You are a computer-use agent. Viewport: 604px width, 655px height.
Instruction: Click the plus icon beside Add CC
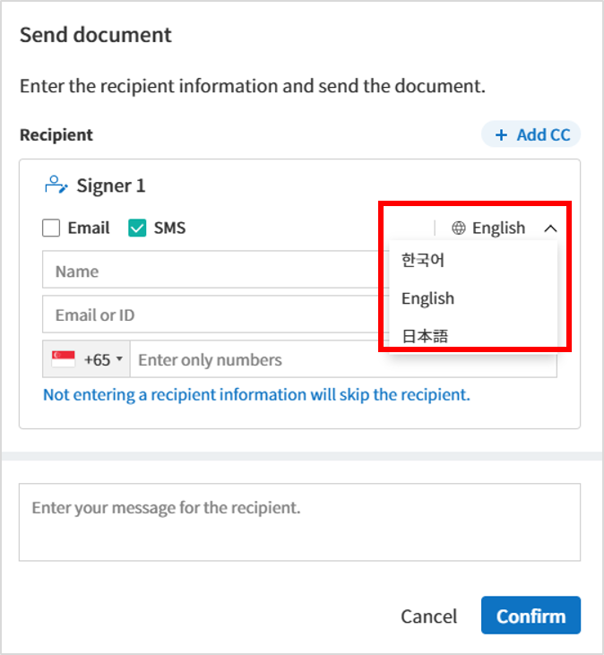point(501,135)
